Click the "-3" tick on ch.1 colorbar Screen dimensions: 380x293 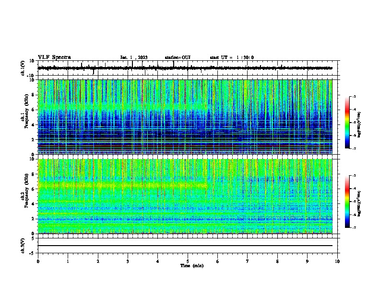pos(354,97)
